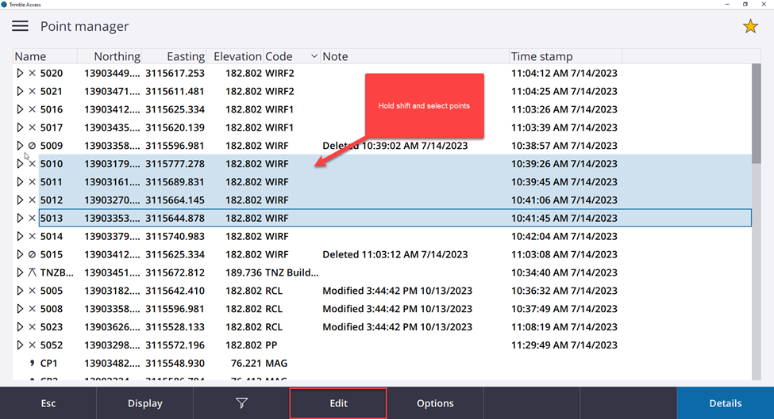Viewport: 774px width, 419px height.
Task: Open the Options softkey
Action: click(x=435, y=403)
